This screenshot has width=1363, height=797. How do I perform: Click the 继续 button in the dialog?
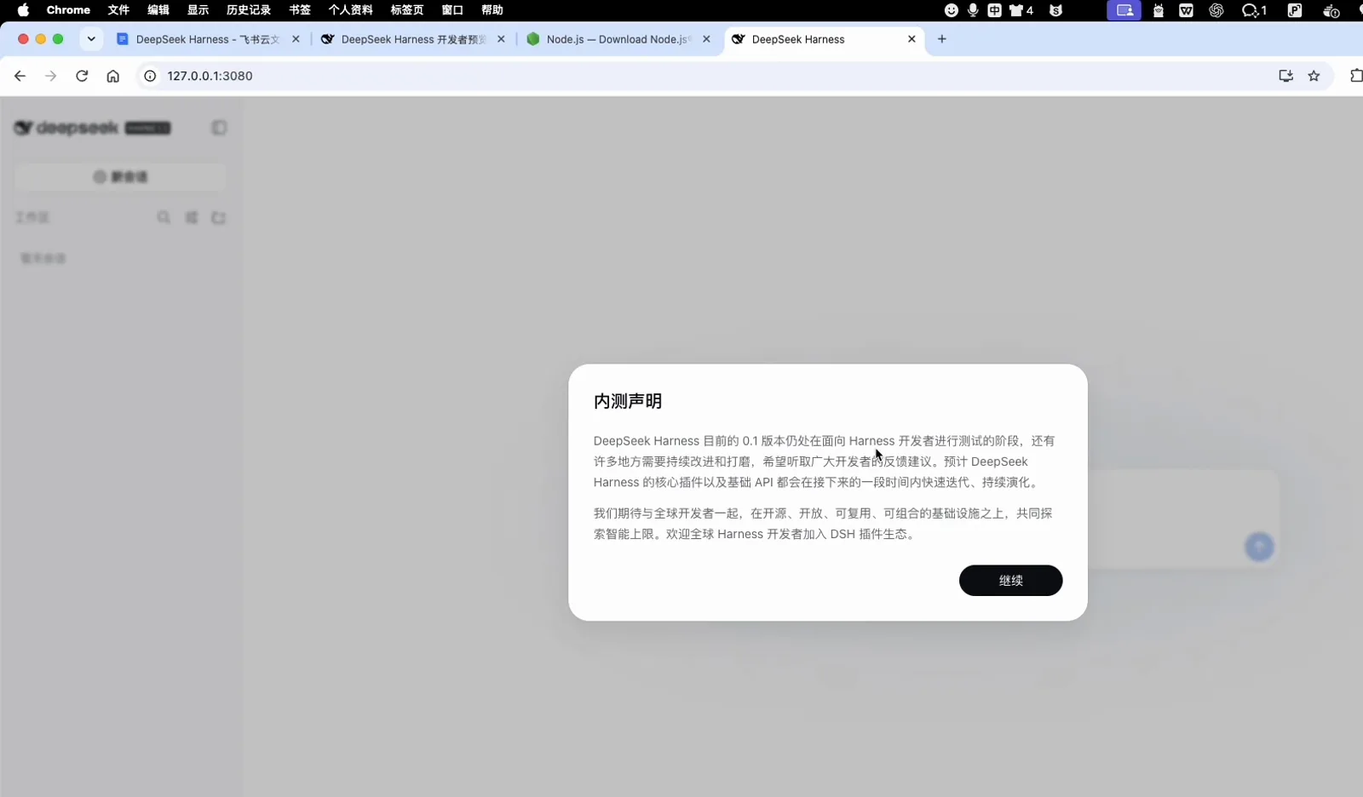[1010, 581]
